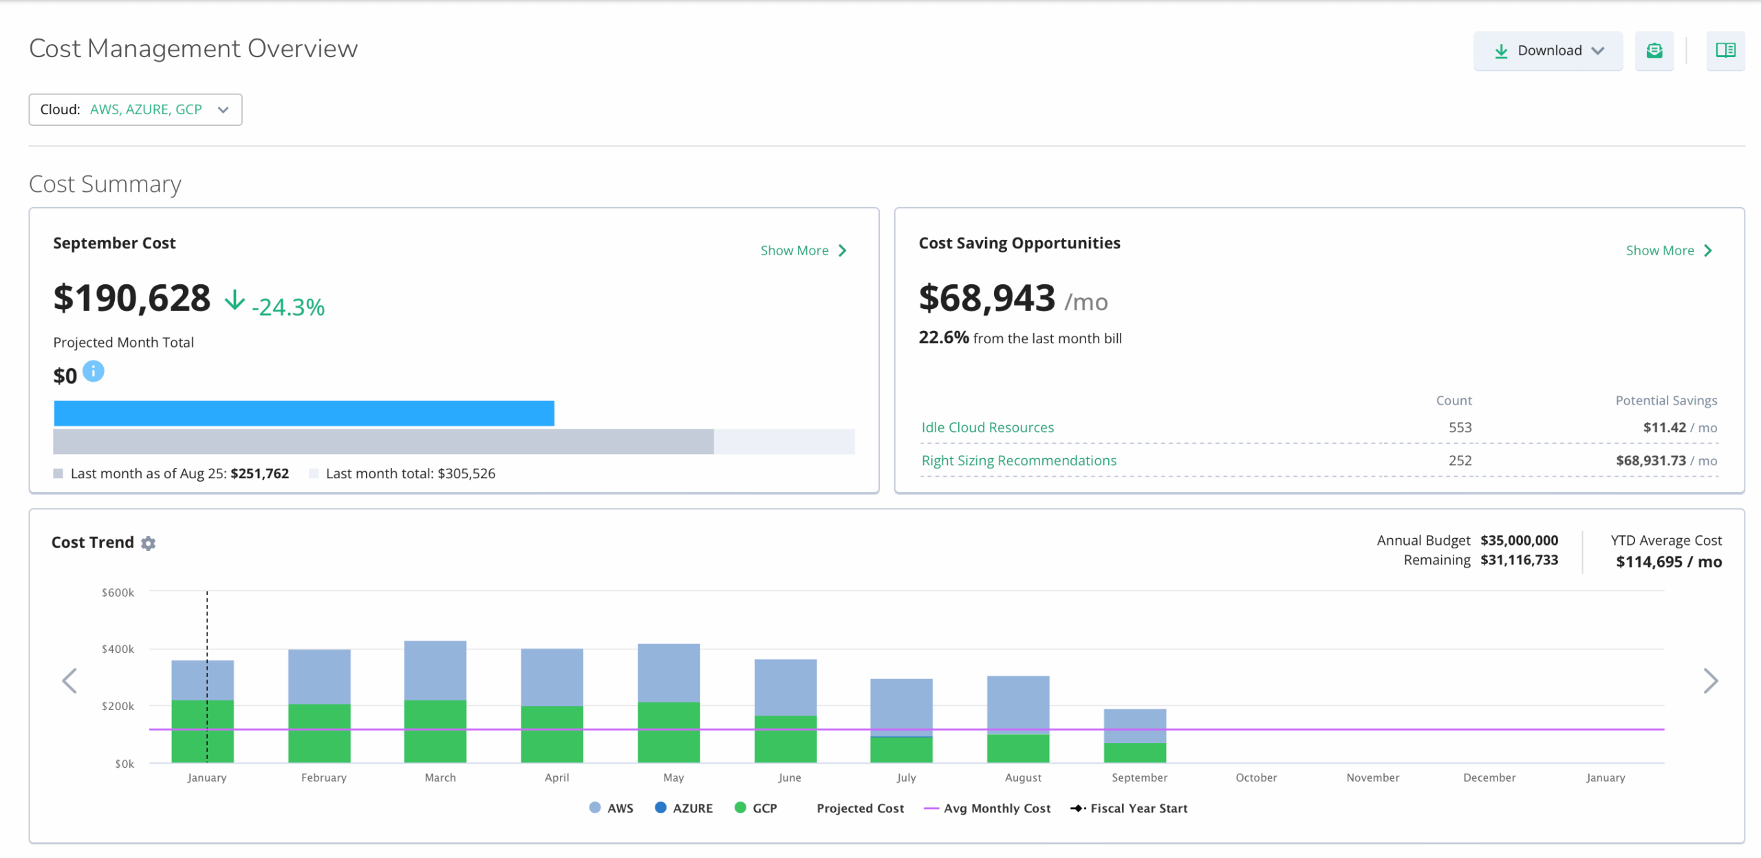Open Cost Trend settings gear
Image resolution: width=1761 pixels, height=858 pixels.
[x=148, y=544]
